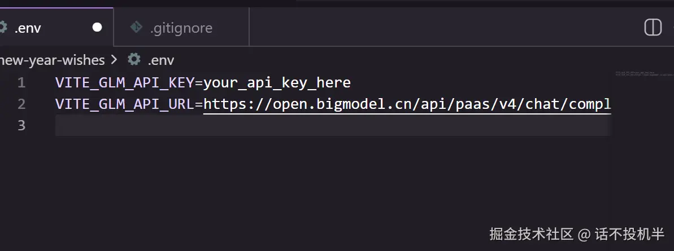Click the code minimap preview

(645, 74)
